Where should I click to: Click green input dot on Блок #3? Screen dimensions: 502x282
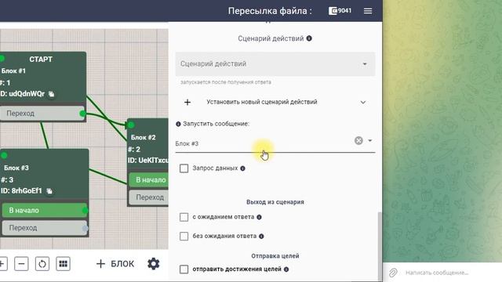click(x=4, y=156)
